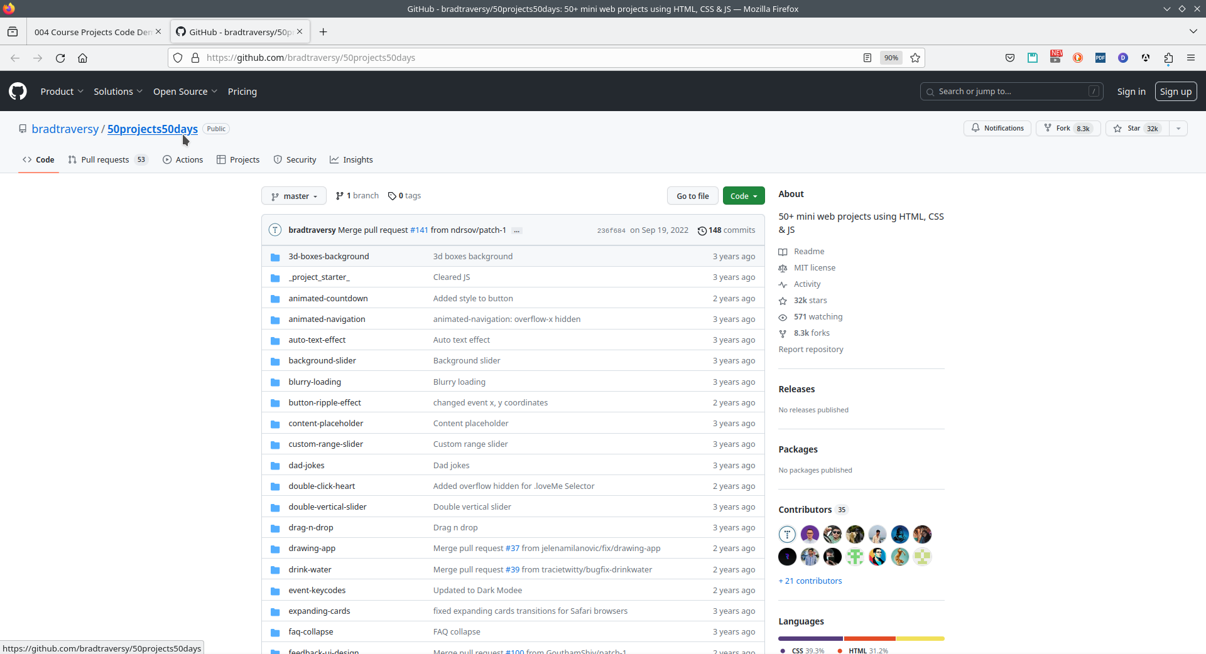Open the animated-countdown folder
Viewport: 1206px width, 654px height.
pos(328,299)
